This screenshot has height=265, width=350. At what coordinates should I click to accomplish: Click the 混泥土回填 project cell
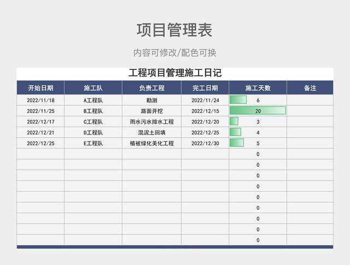(x=152, y=132)
